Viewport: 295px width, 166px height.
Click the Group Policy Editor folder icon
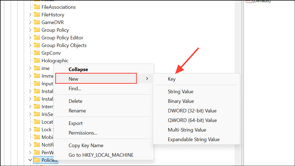[x=37, y=37]
